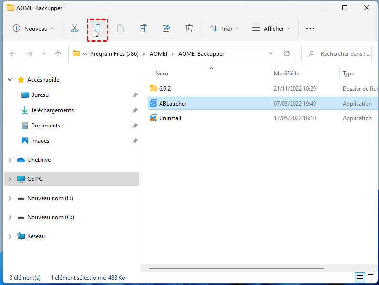Select Nouveau nom (E:) drive
The image size is (379, 285).
coord(50,198)
